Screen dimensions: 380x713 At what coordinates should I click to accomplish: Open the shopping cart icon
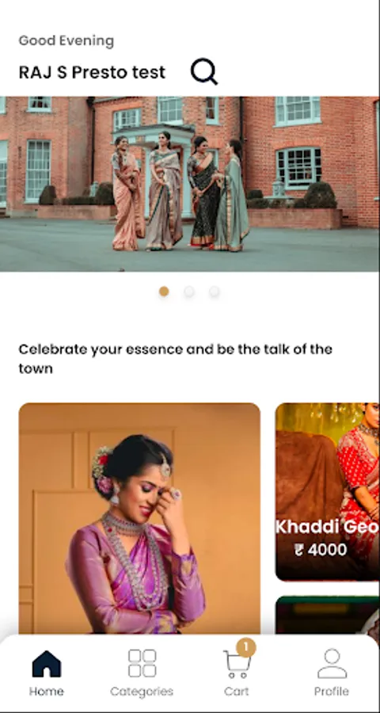(x=237, y=665)
